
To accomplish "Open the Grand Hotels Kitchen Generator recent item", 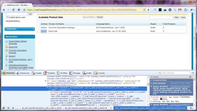I will click(18, 43).
